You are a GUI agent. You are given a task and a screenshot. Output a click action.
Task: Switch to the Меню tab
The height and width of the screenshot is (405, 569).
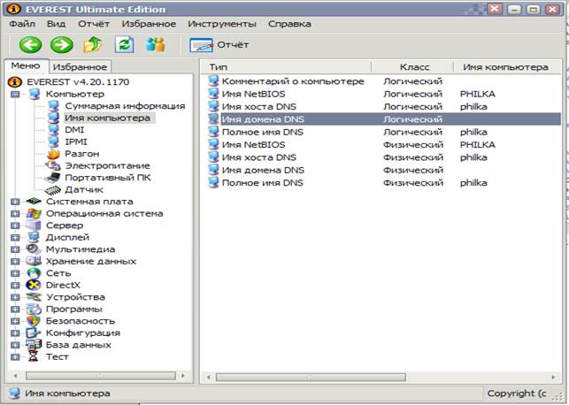click(x=26, y=66)
